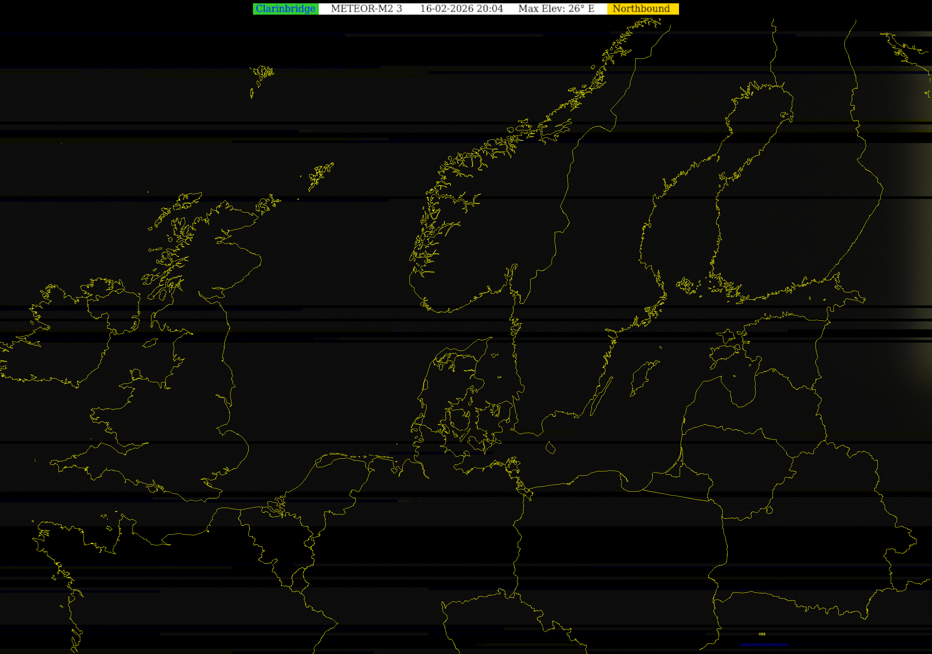The width and height of the screenshot is (932, 654).
Task: Click the Max Elev: 26° E text
Action: click(x=556, y=9)
